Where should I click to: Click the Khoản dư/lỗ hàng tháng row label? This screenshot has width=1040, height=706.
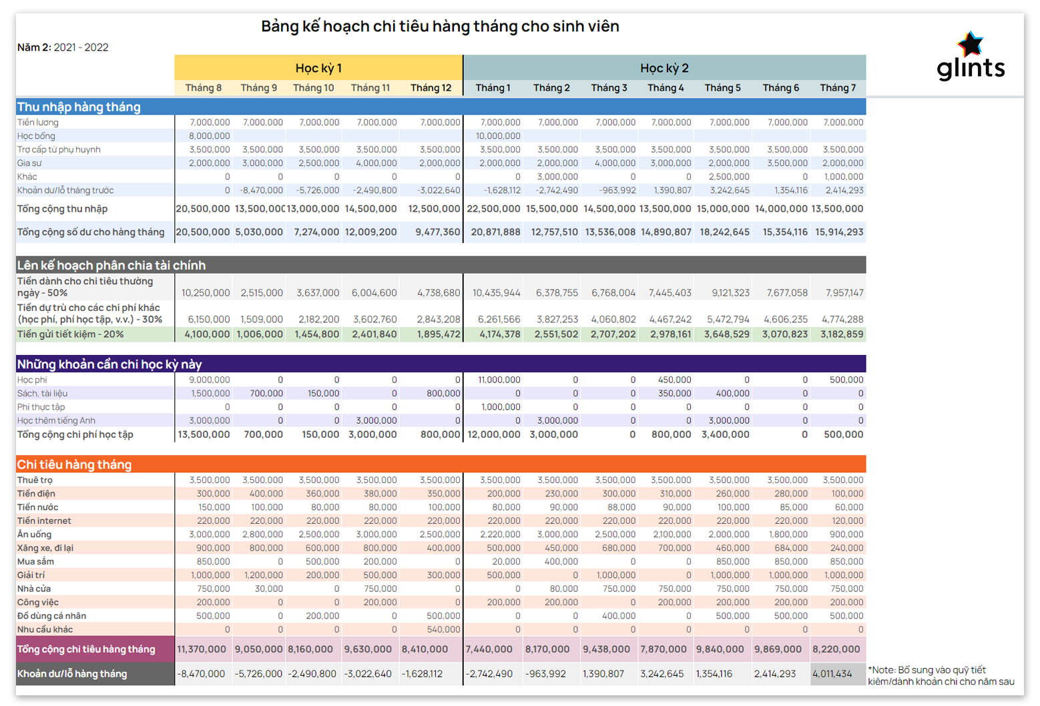pyautogui.click(x=72, y=674)
